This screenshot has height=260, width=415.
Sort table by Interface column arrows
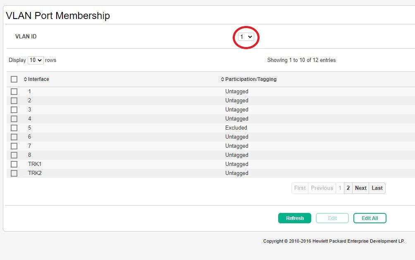point(25,79)
